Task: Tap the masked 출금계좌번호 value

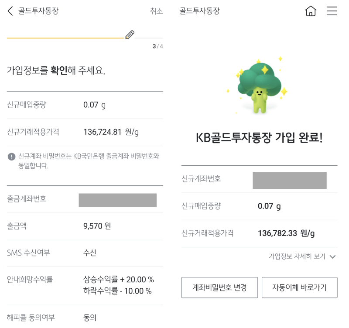Action: tap(117, 200)
